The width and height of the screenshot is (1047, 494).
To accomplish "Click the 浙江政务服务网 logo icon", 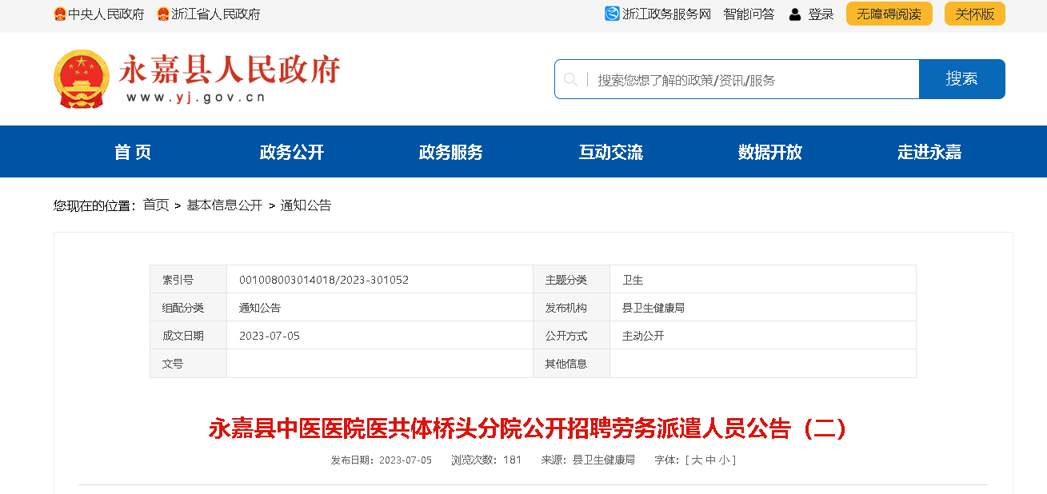I will [612, 14].
